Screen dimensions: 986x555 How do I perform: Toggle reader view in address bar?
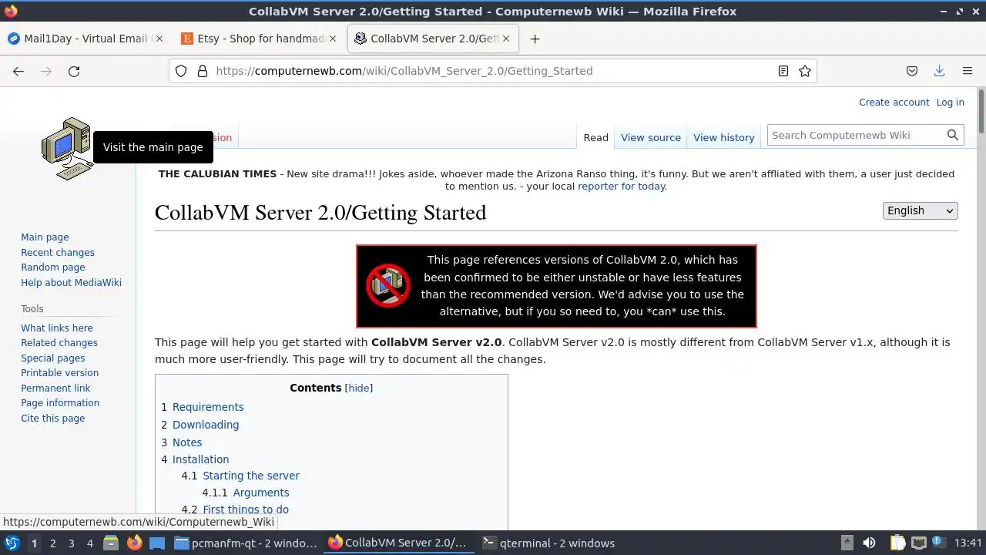[783, 71]
